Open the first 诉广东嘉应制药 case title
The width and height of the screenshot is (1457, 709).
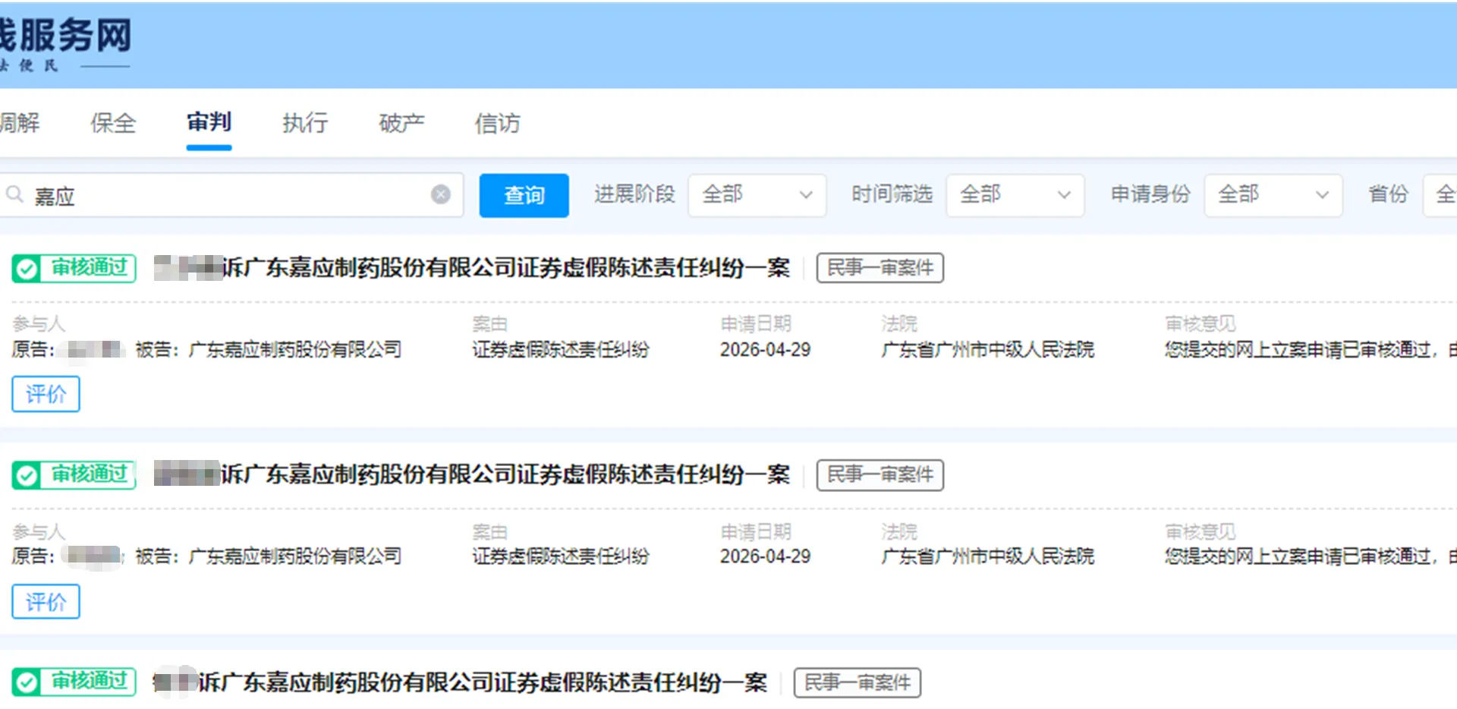(x=472, y=268)
